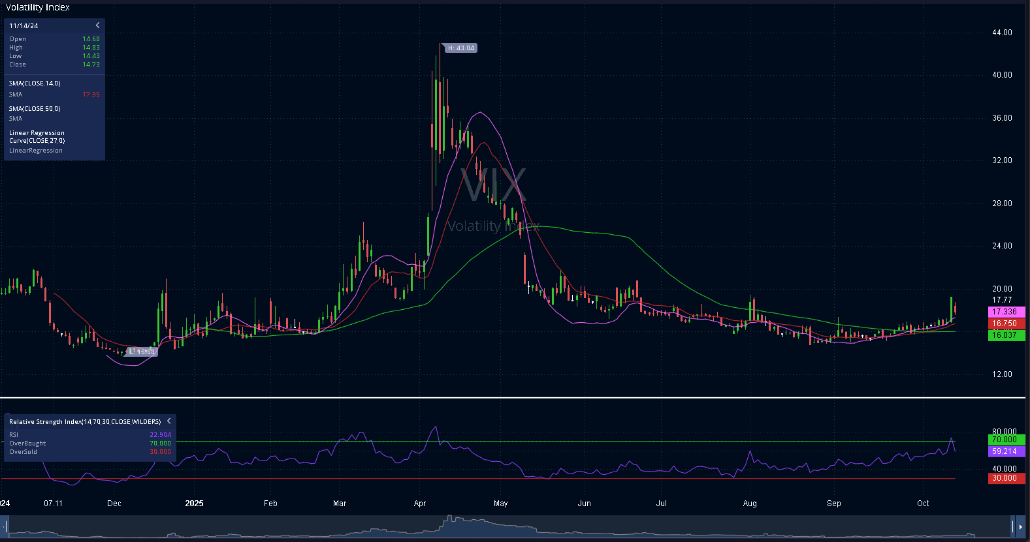Image resolution: width=1030 pixels, height=542 pixels.
Task: Click the green 16.037 price tag
Action: point(1006,335)
